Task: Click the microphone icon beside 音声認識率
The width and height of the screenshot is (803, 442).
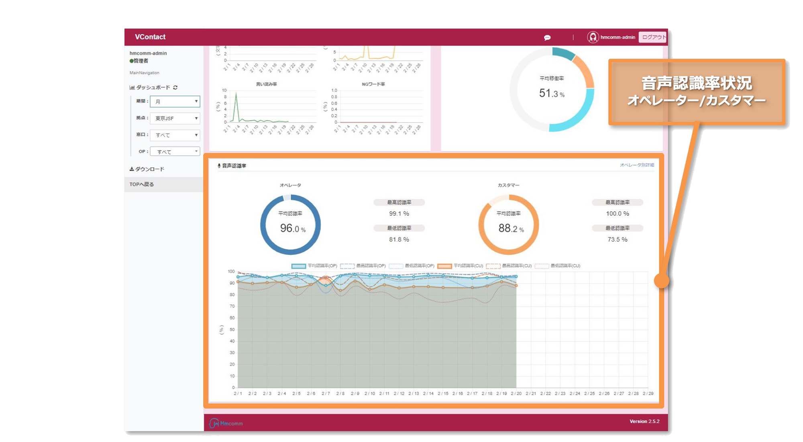Action: 219,166
